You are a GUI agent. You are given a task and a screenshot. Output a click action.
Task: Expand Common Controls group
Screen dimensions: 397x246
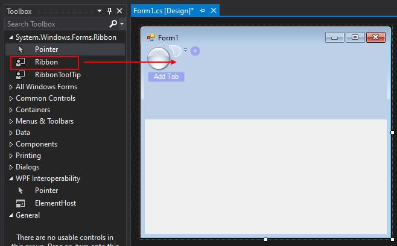coord(11,98)
